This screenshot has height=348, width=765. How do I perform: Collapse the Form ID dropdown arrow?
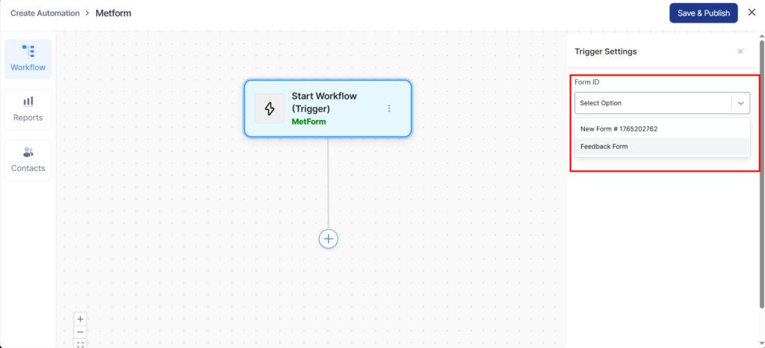(x=740, y=103)
